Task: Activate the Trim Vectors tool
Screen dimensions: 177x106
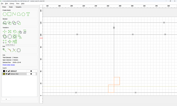Action: pyautogui.click(x=9, y=50)
